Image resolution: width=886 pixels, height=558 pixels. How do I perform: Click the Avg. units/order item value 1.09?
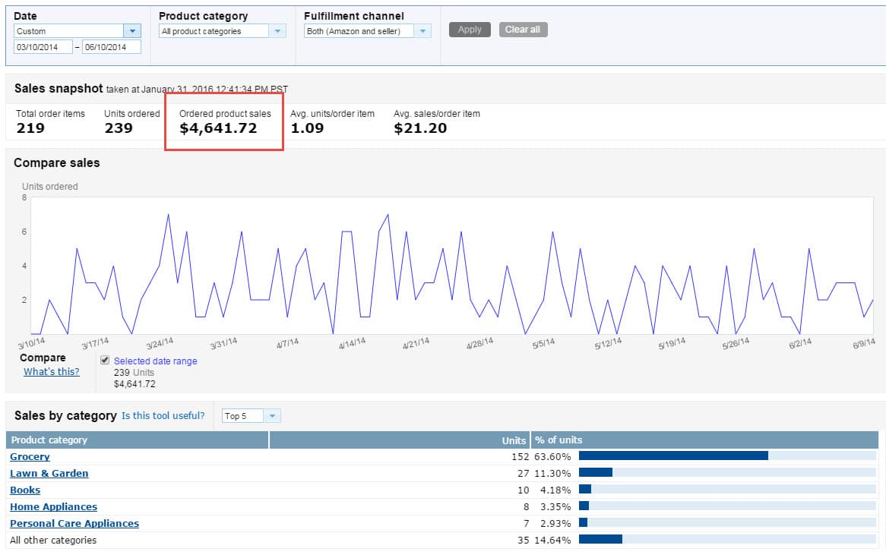click(308, 128)
